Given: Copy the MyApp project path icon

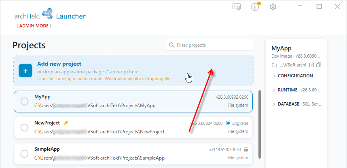Looking at the screenshot, I should point(319,65).
